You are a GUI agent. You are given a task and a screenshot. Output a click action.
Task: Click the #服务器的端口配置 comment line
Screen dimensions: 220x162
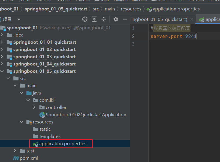click(170, 28)
